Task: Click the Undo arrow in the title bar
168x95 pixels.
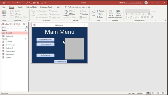Action: coord(8,3)
